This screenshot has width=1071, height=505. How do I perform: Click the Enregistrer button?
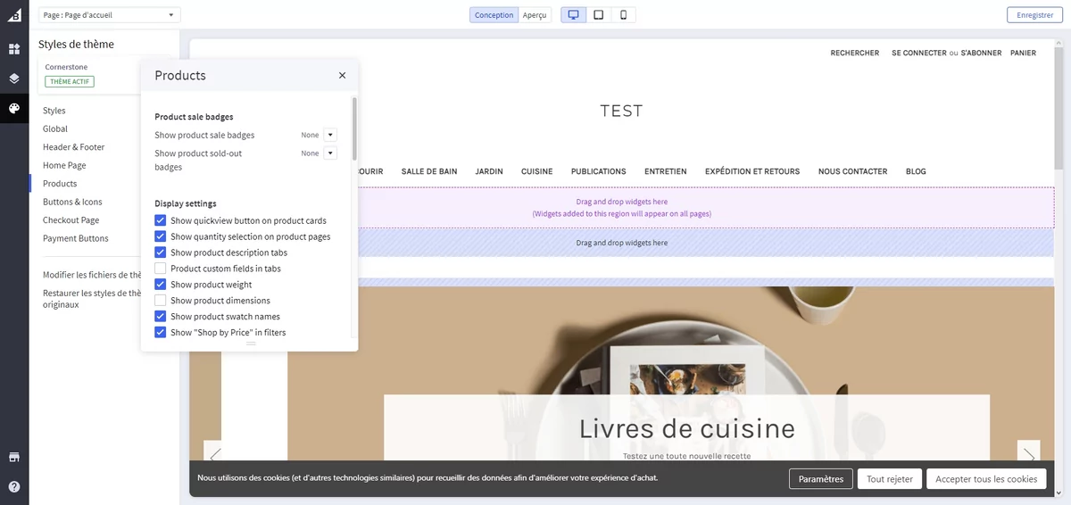pyautogui.click(x=1035, y=15)
